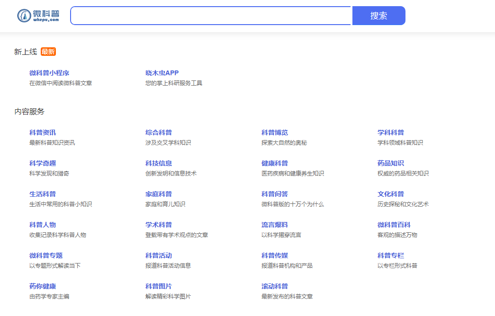Open 科技信息 category
Image resolution: width=495 pixels, height=316 pixels.
(159, 163)
